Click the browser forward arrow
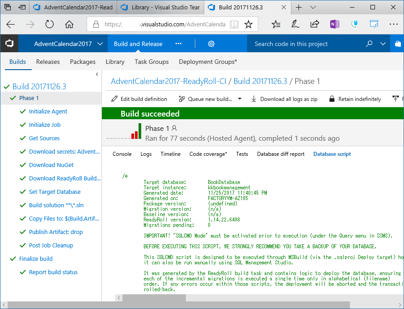The image size is (404, 309). point(30,25)
